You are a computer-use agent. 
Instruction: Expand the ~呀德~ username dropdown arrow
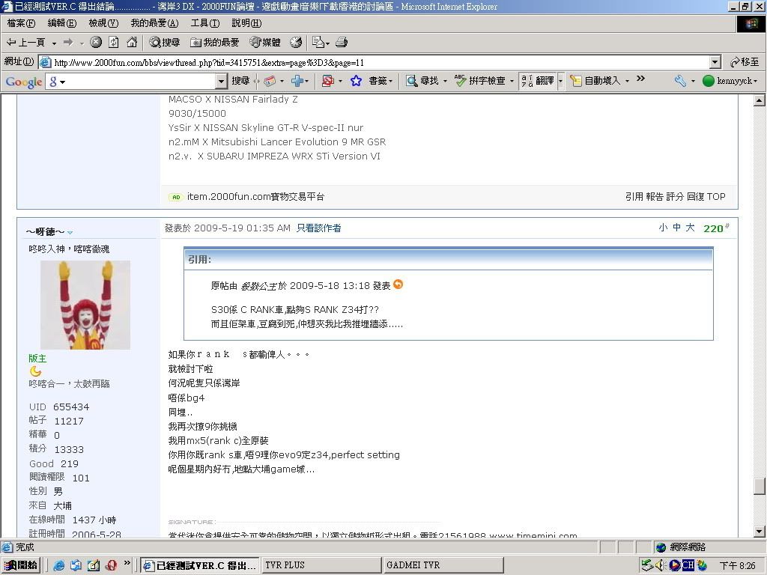(x=70, y=233)
